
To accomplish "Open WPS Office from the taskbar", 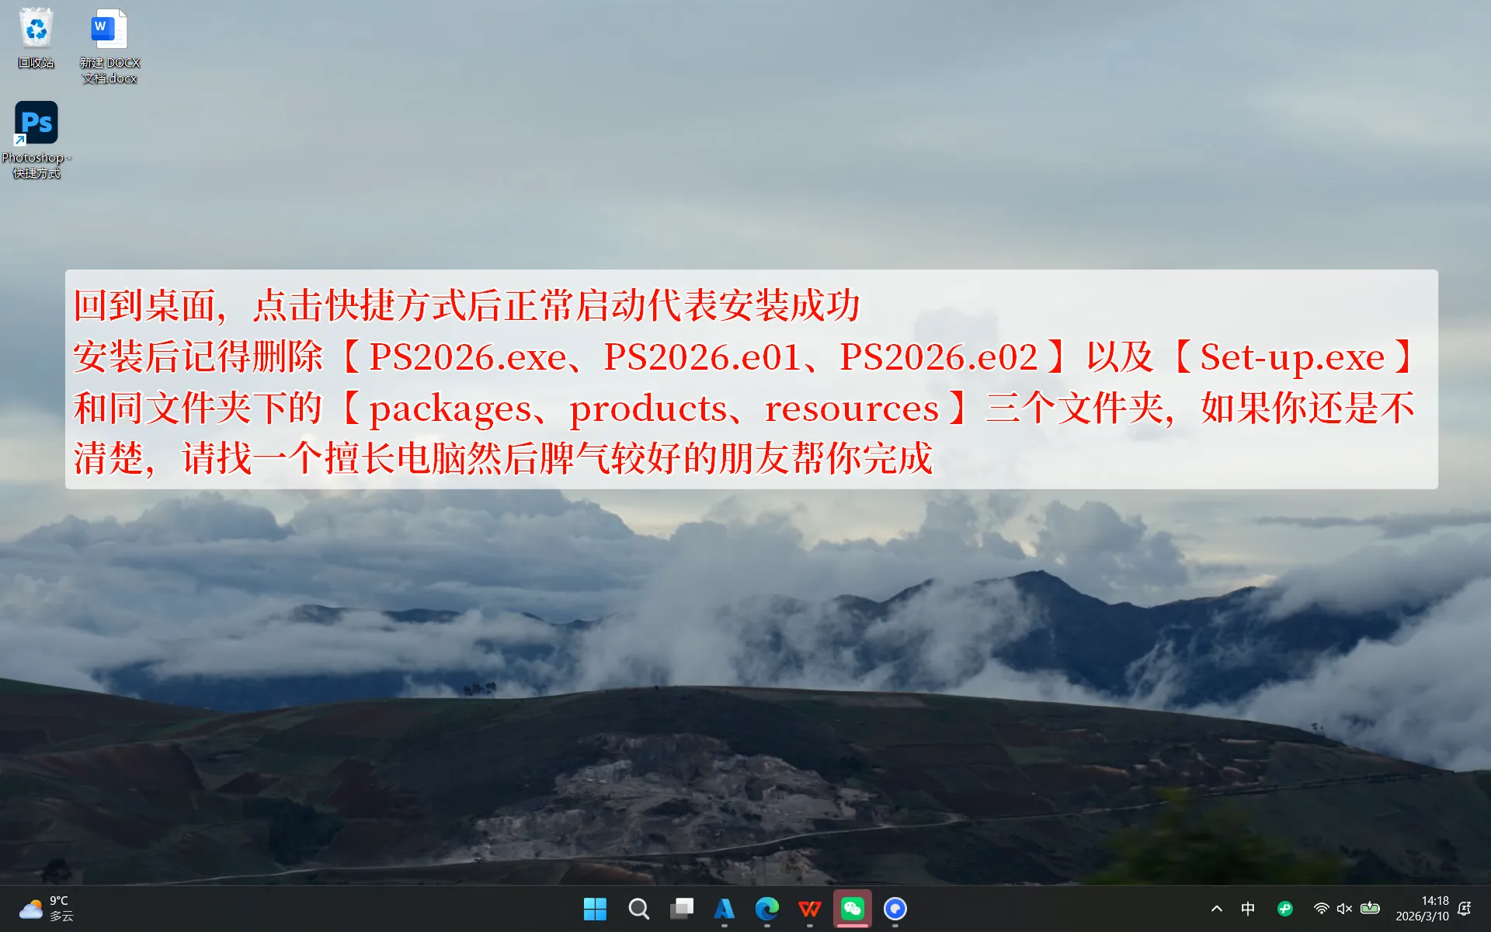I will [809, 909].
